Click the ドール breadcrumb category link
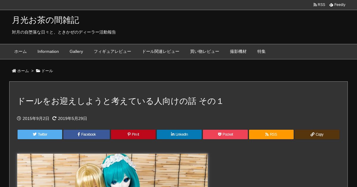This screenshot has width=357, height=187. click(x=47, y=71)
